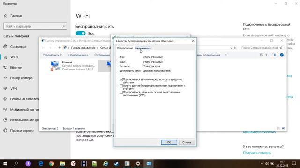The height and width of the screenshot is (168, 300).
Task: Click Подключение к toolbar command
Action: click(78, 55)
